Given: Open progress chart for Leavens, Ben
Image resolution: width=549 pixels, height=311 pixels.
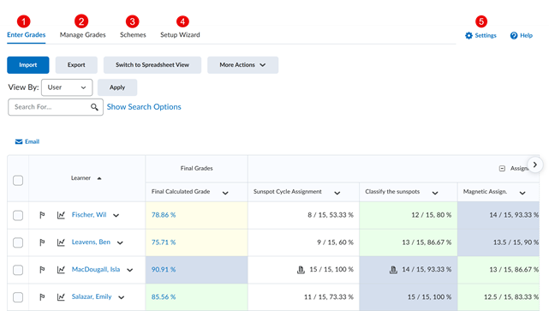Looking at the screenshot, I should coord(61,242).
